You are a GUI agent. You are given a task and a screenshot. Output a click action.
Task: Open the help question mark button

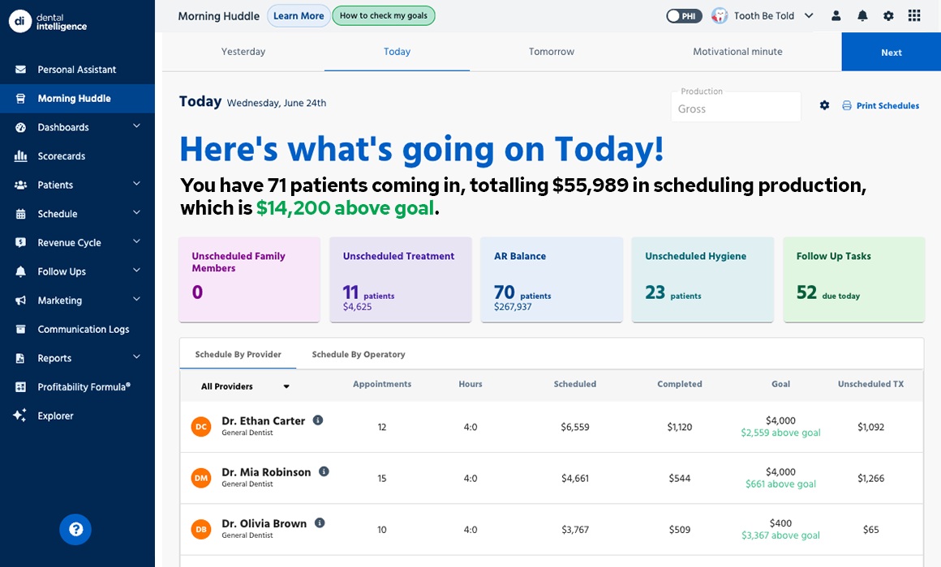(x=75, y=529)
